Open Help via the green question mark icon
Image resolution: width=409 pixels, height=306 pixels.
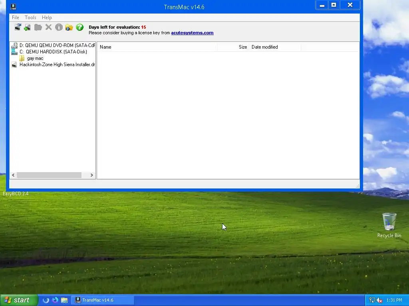[x=80, y=27]
